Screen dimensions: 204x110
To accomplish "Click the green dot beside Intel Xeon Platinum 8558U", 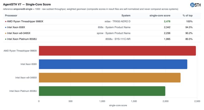I will (6, 39).
